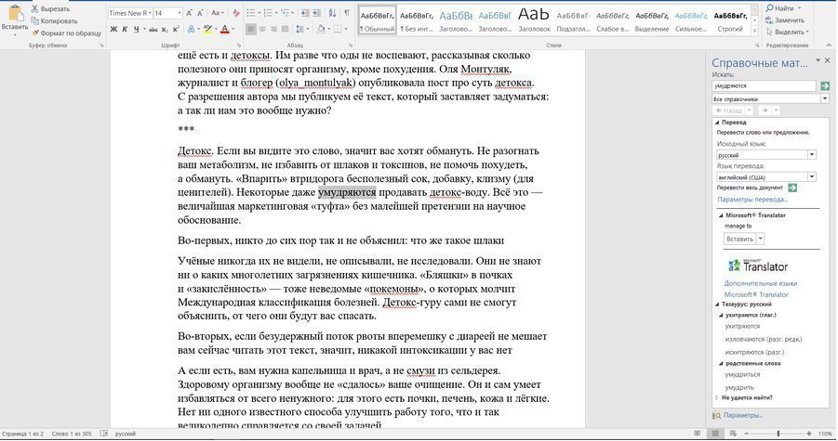This screenshot has height=441, width=838.
Task: Open font name Times New Roman dropdown
Action: click(150, 13)
